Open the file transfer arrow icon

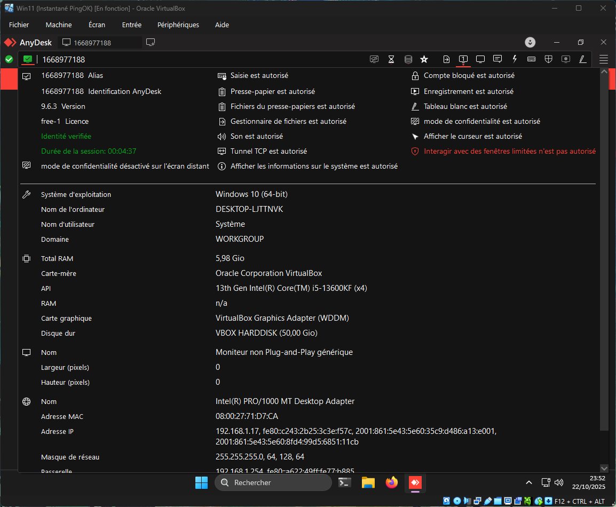[447, 59]
